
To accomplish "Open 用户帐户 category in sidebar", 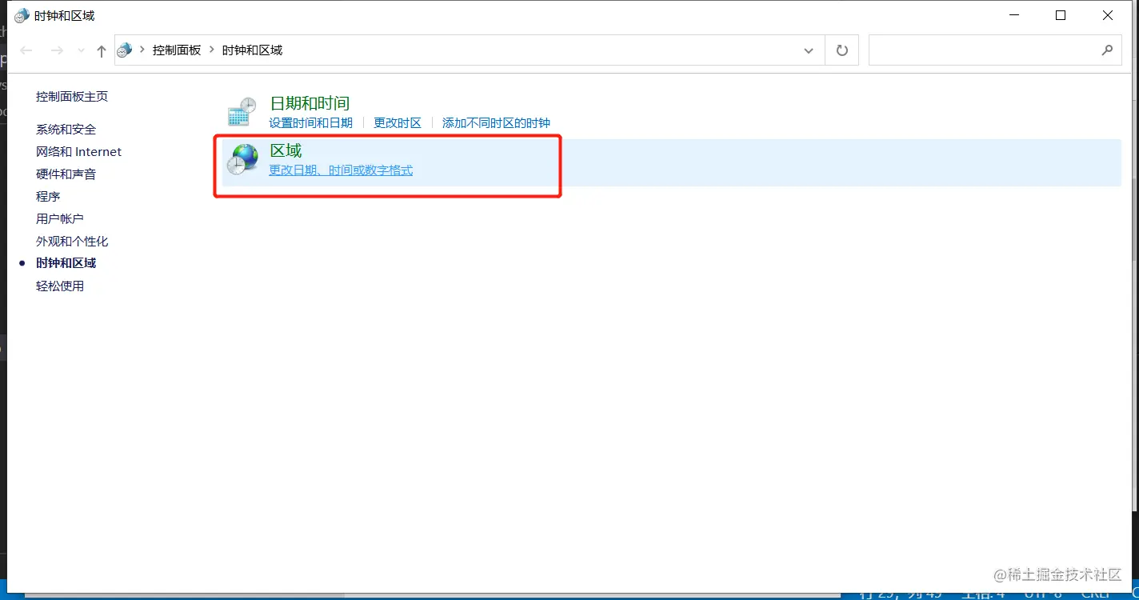I will click(60, 219).
